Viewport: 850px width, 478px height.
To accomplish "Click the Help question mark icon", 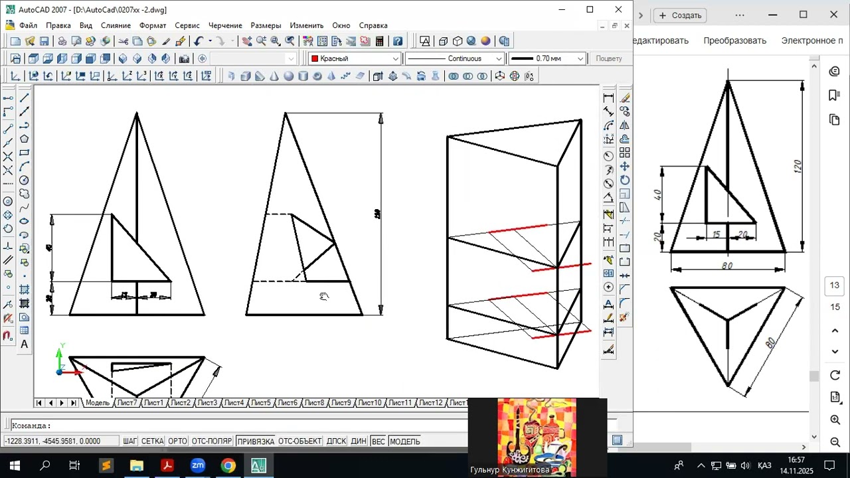I will 398,41.
